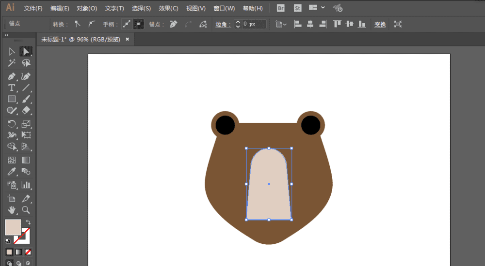The height and width of the screenshot is (266, 485).
Task: Choose the Eyedropper tool
Action: point(12,172)
